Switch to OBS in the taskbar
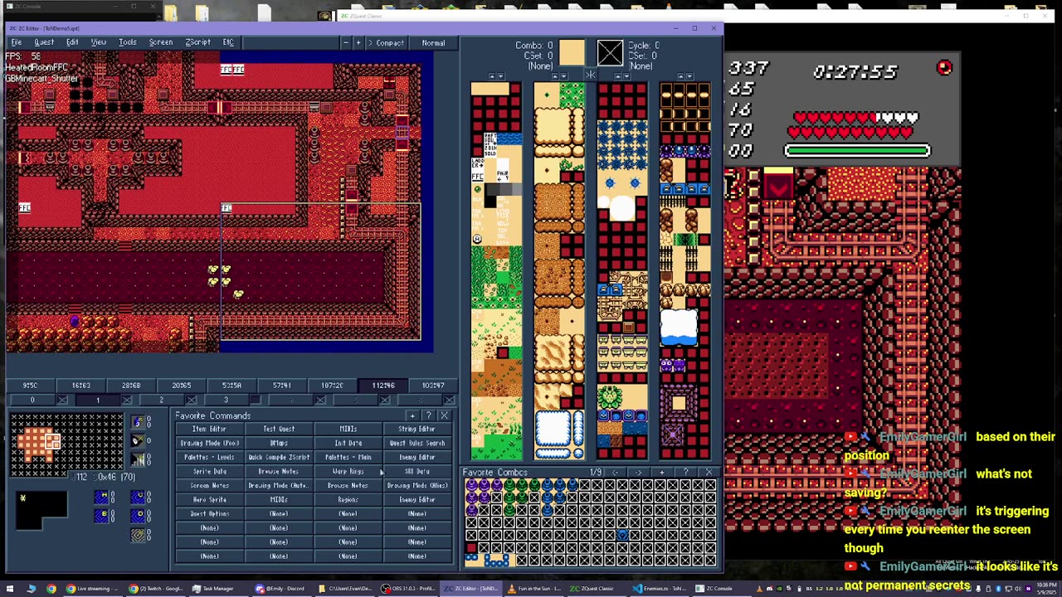Screen dimensions: 1062x597 [x=407, y=589]
